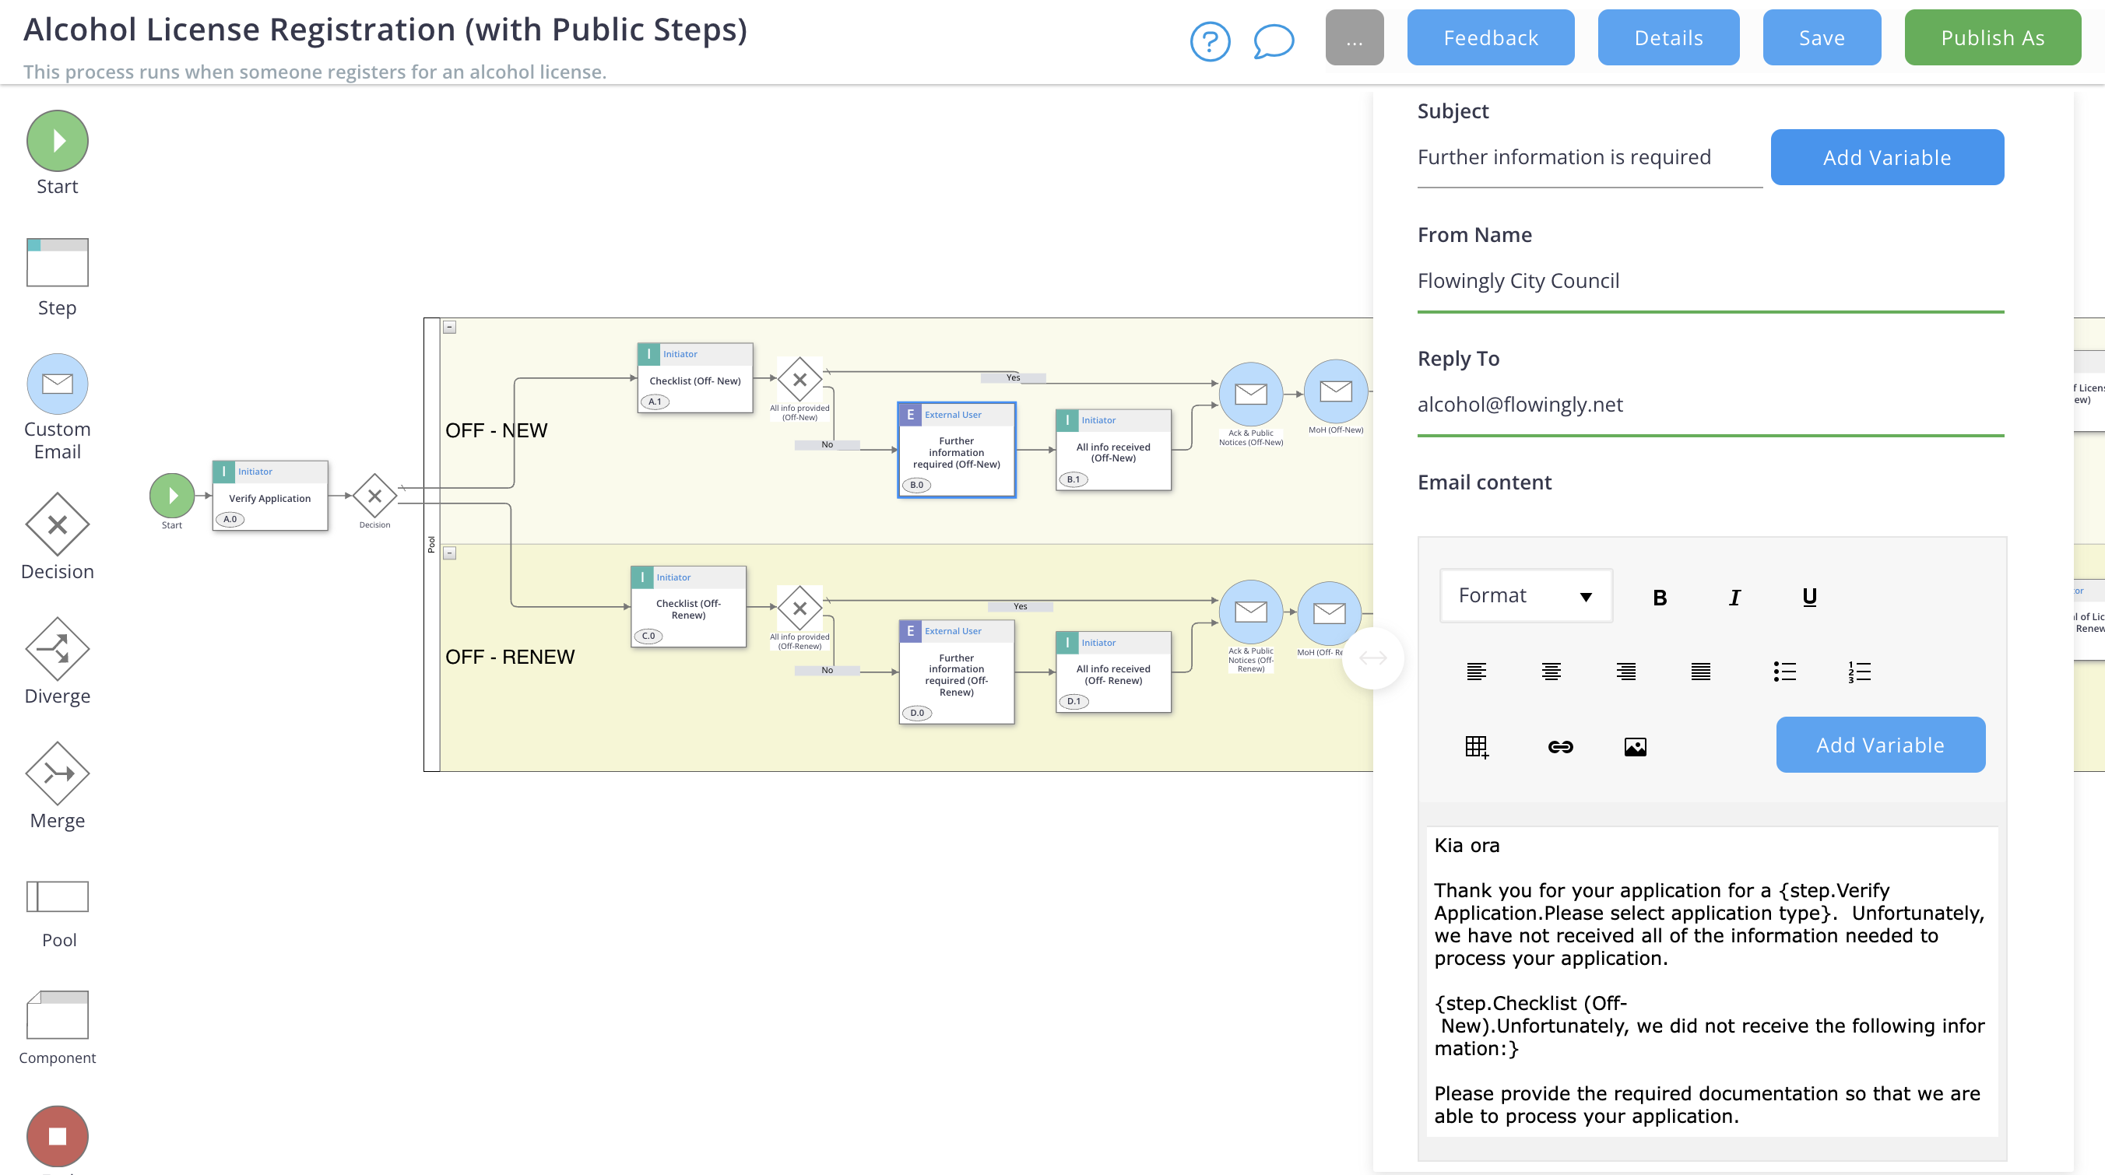Align email text right
The width and height of the screenshot is (2105, 1175).
1626,672
